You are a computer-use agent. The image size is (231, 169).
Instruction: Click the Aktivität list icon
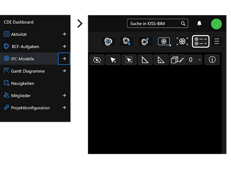click(6, 34)
